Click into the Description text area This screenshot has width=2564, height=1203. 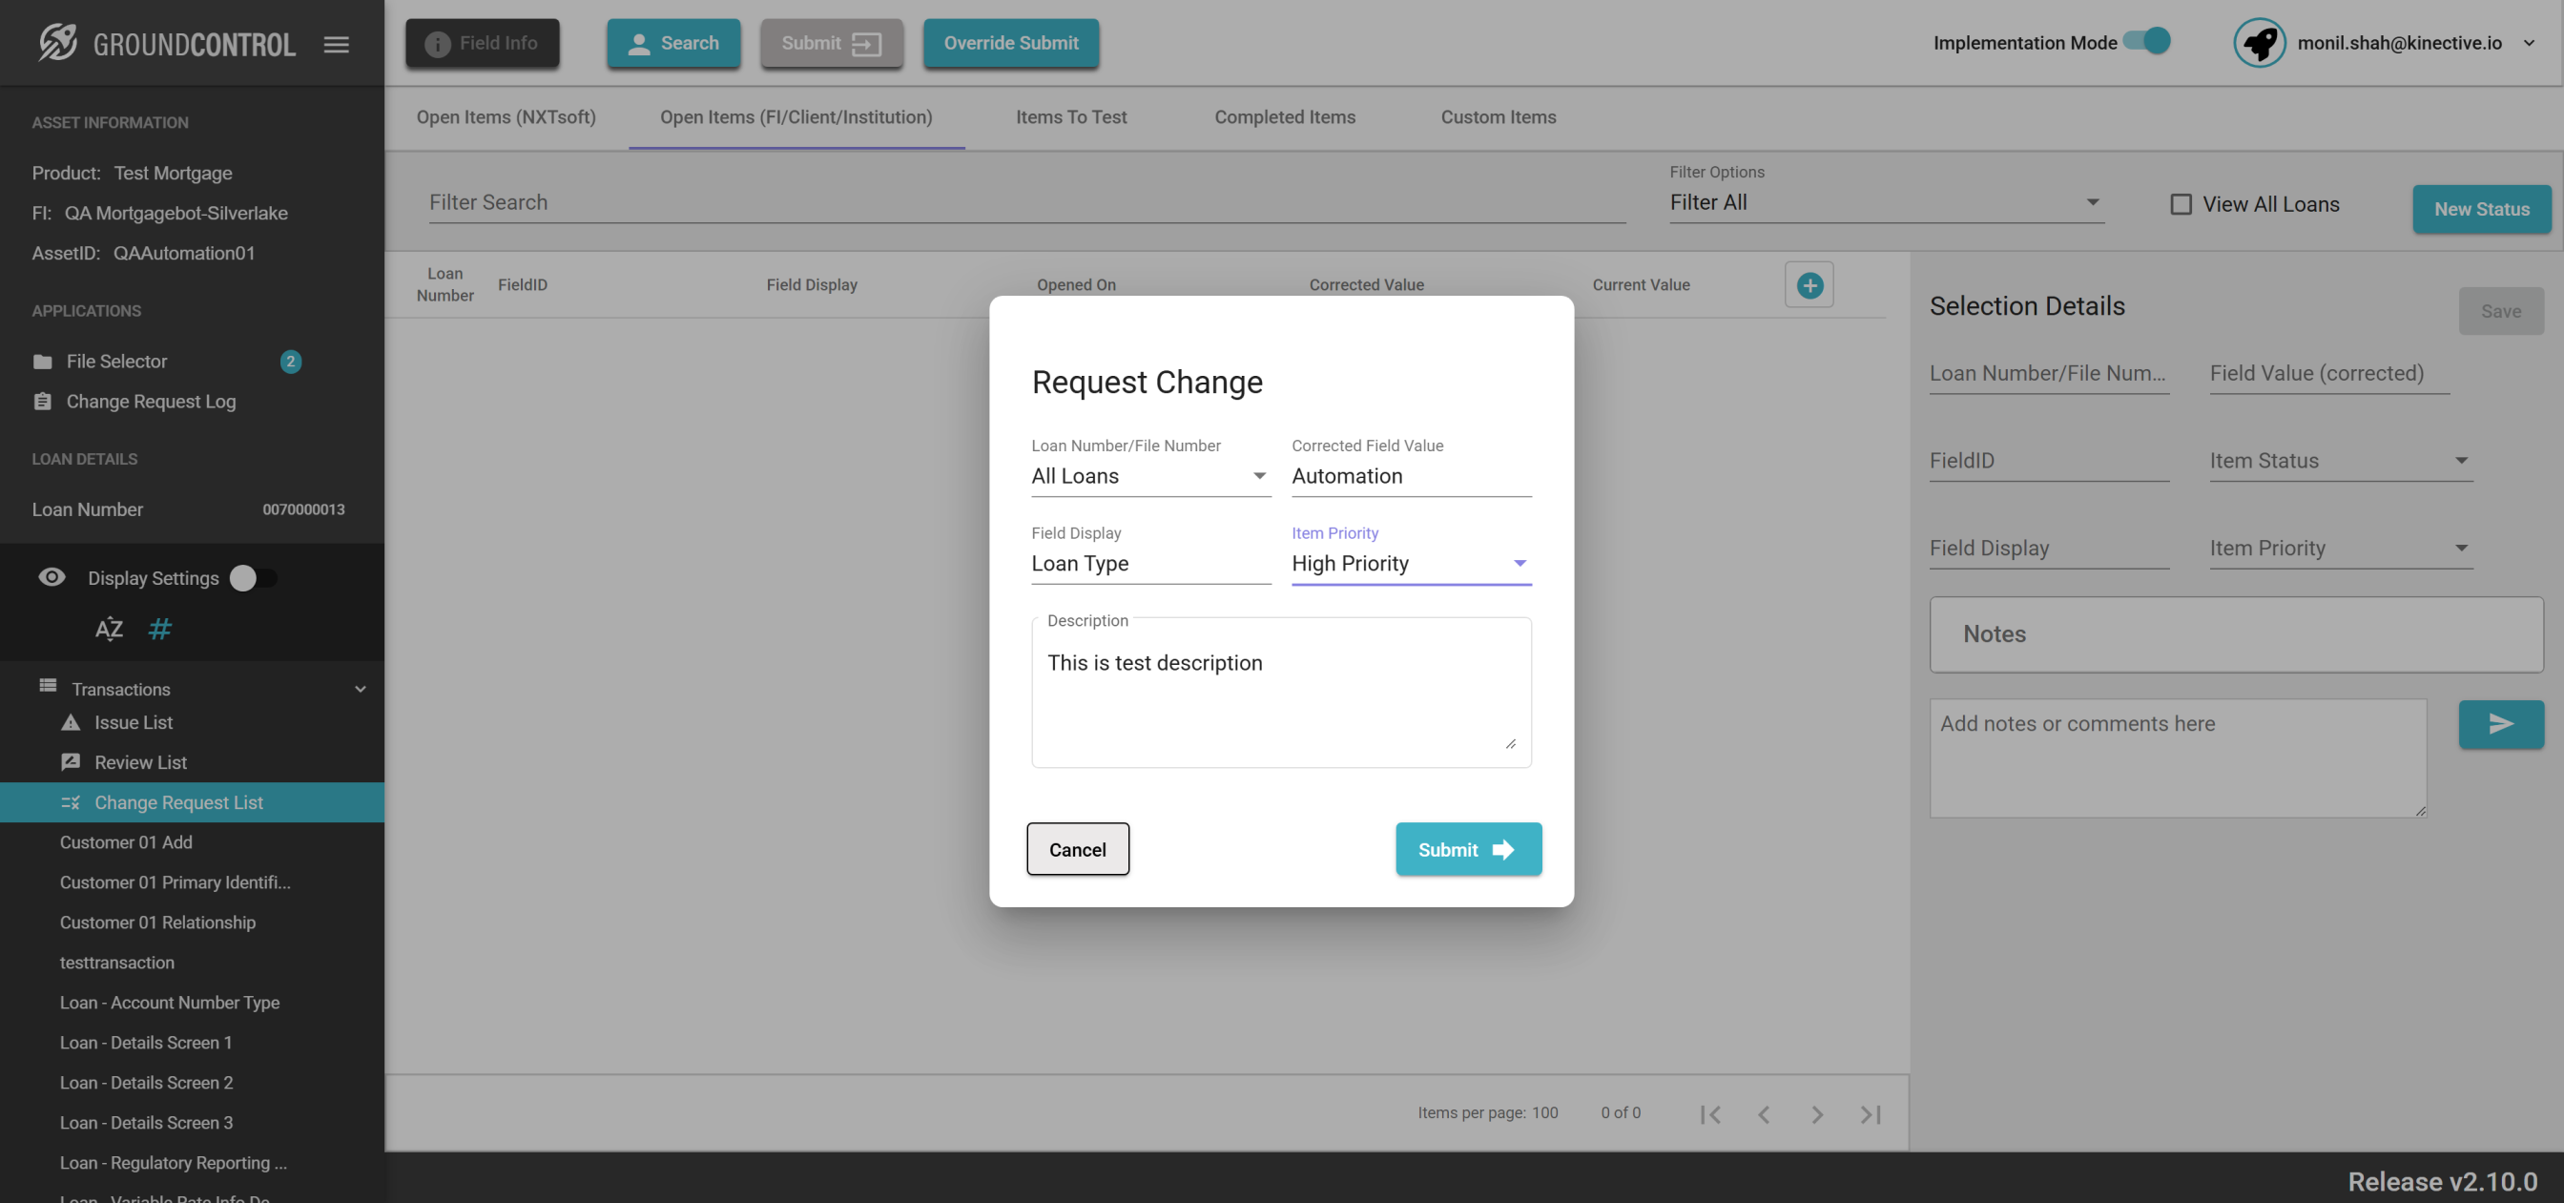click(x=1280, y=697)
